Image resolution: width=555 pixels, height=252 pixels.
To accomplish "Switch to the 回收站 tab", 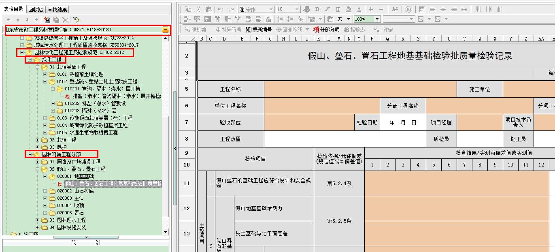I will click(36, 9).
